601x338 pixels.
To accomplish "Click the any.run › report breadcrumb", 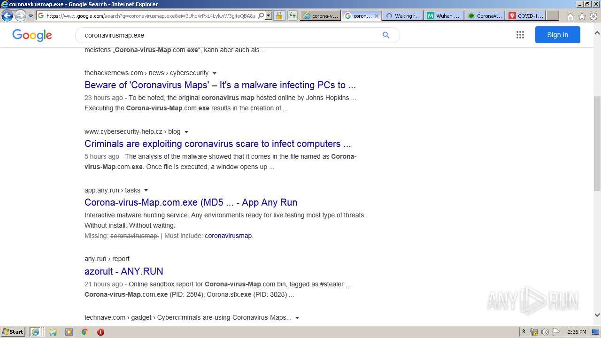I will (107, 259).
